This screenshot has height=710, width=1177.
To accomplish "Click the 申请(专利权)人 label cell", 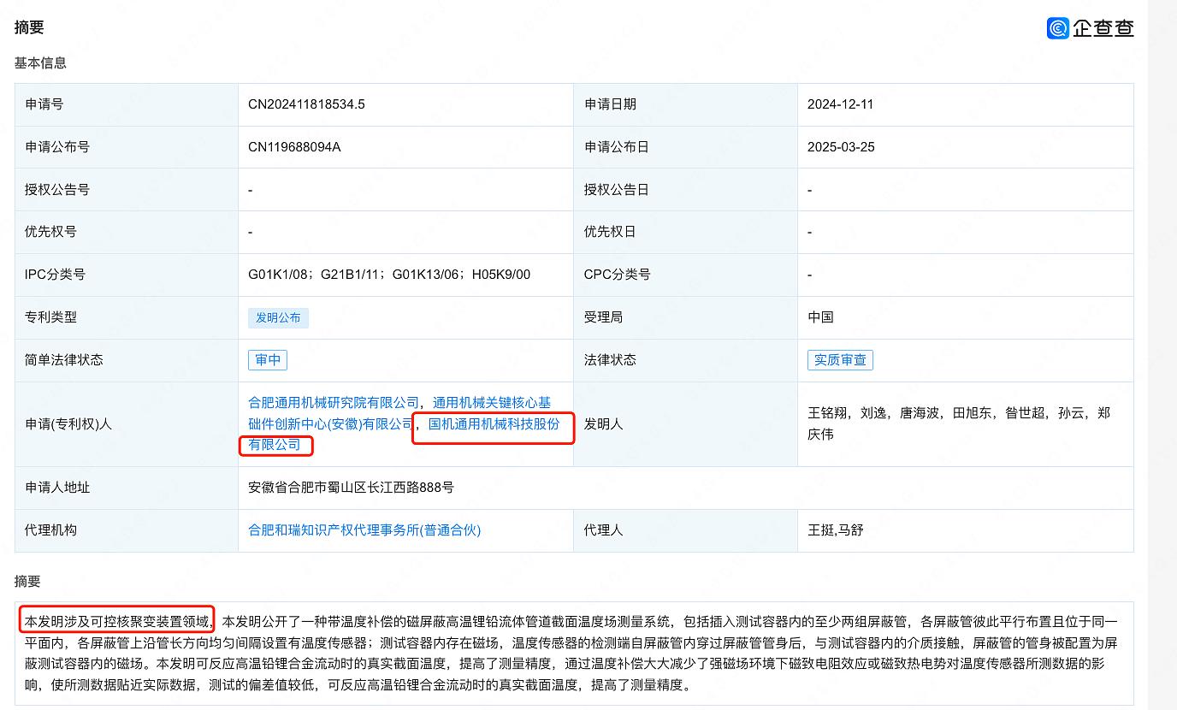I will point(127,423).
